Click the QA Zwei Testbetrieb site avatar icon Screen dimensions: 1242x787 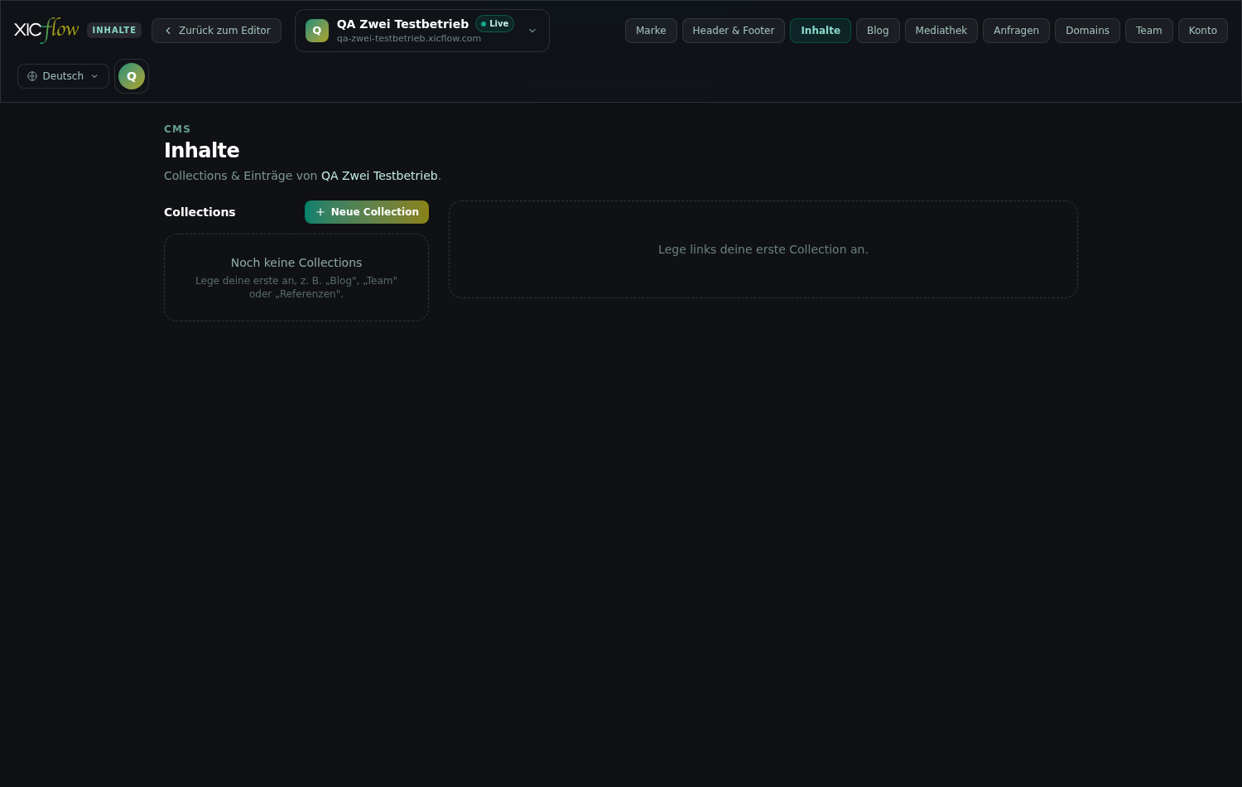pyautogui.click(x=316, y=31)
